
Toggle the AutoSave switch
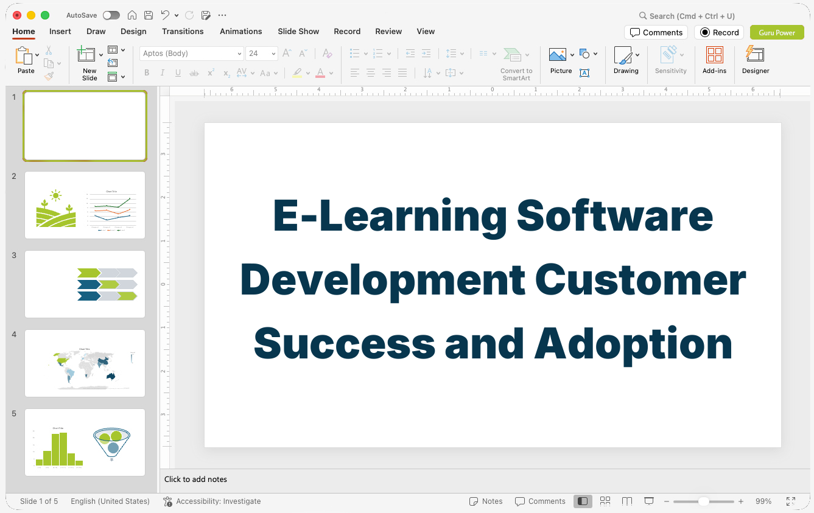(x=111, y=15)
